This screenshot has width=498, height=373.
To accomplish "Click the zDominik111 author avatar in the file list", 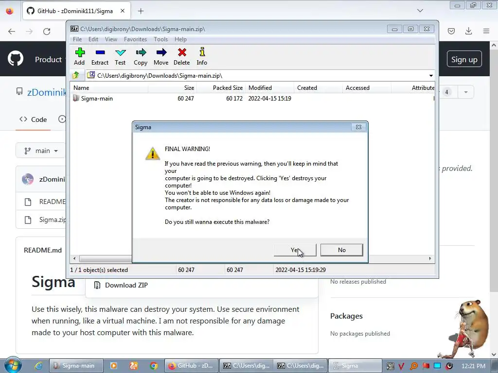I will [x=28, y=179].
